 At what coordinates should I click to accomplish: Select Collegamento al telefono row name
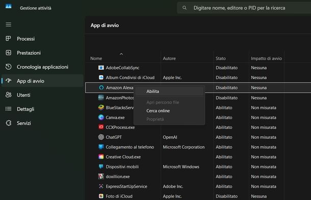(x=129, y=147)
